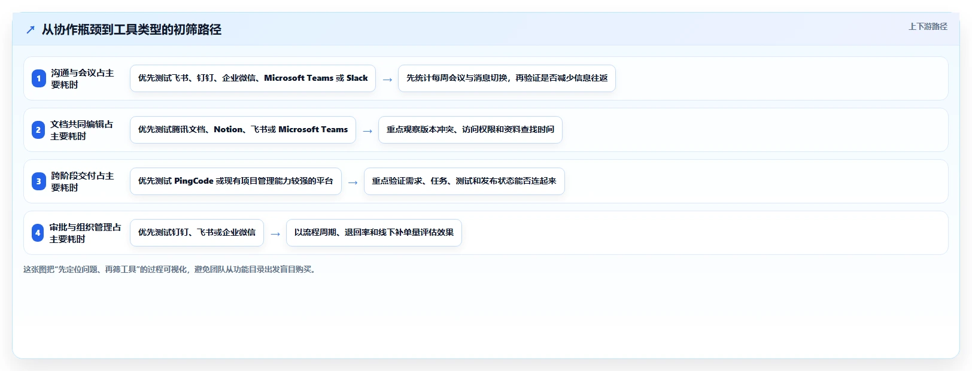Click the title 从协作瓶颈到工具类型的初筛路径
The height and width of the screenshot is (371, 972).
tap(132, 29)
